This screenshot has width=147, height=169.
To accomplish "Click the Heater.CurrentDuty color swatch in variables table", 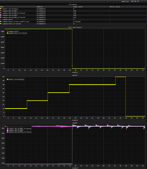I will [1, 9].
